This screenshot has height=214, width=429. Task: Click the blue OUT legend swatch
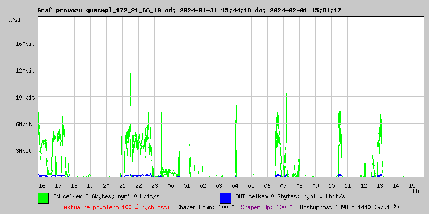pyautogui.click(x=225, y=197)
